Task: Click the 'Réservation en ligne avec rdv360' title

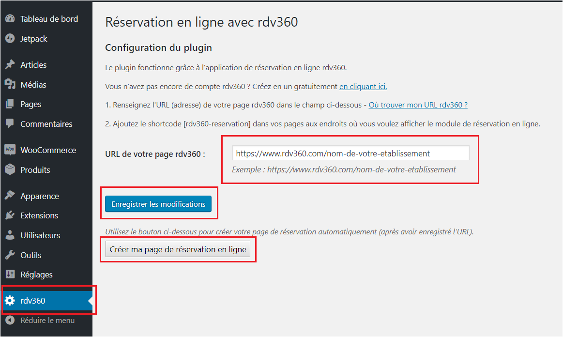Action: coord(201,22)
